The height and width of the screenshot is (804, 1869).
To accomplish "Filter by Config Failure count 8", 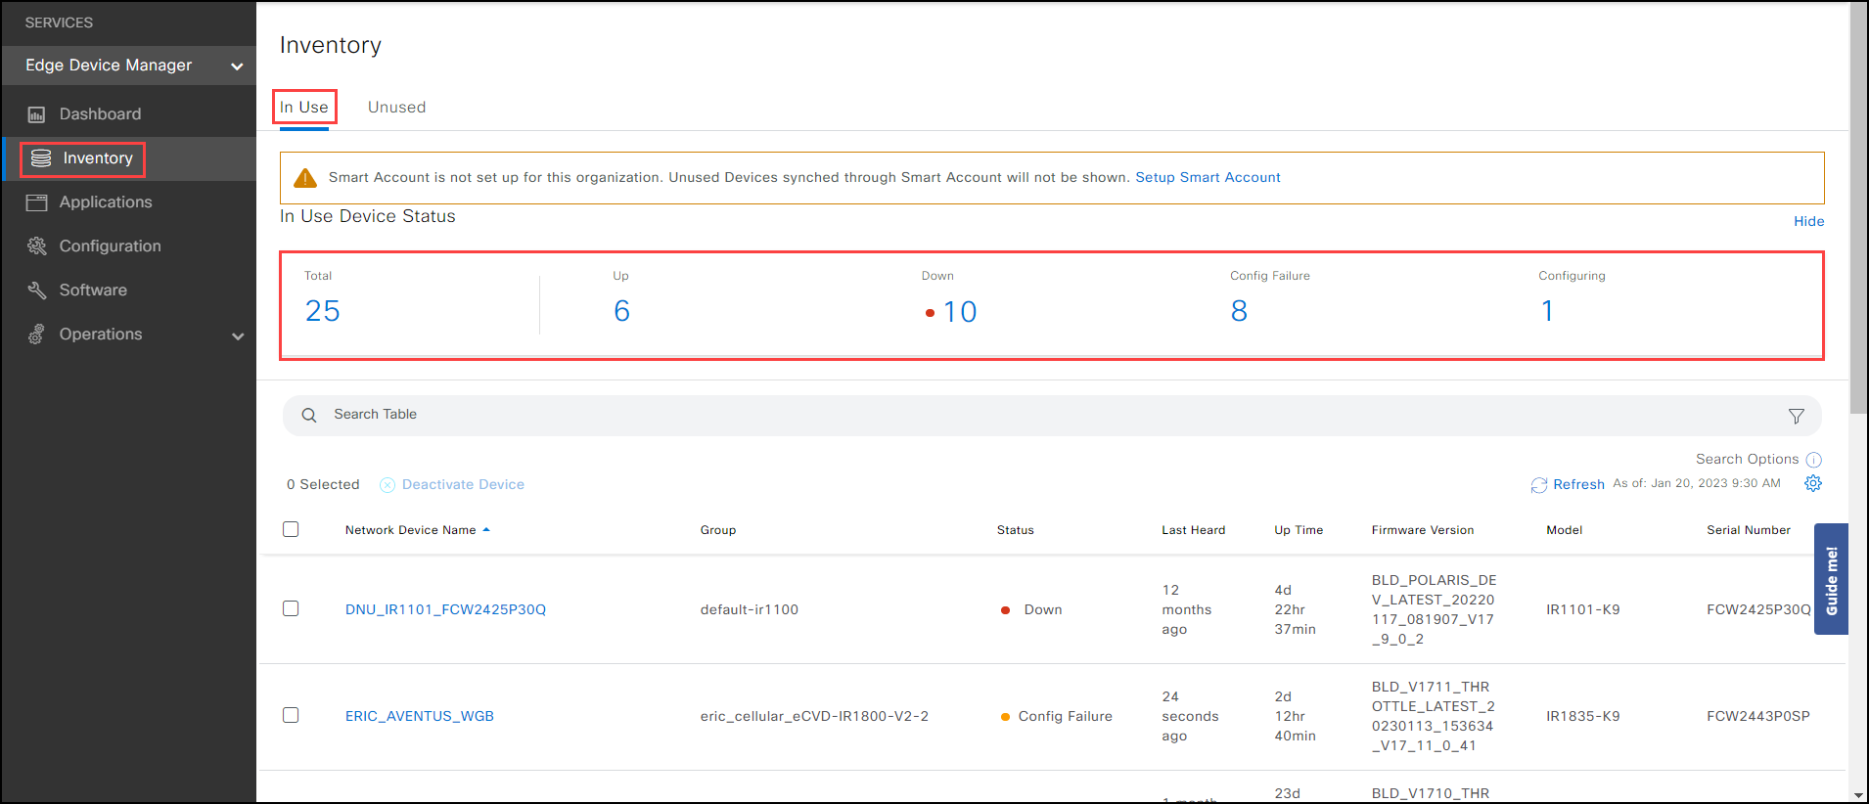I will coord(1239,311).
